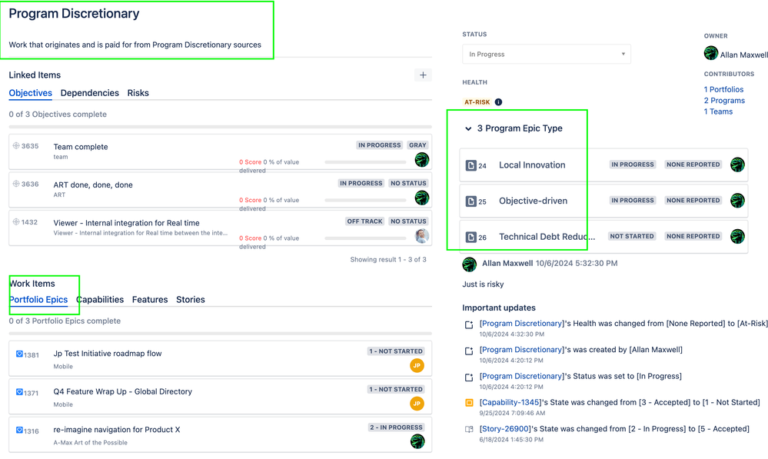Click the objective icon for item 3635
This screenshot has height=459, width=768.
(15, 145)
